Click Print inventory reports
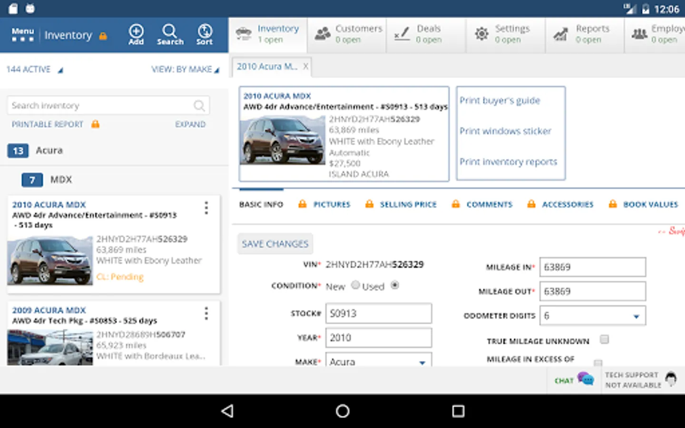Image resolution: width=685 pixels, height=428 pixels. (x=508, y=162)
